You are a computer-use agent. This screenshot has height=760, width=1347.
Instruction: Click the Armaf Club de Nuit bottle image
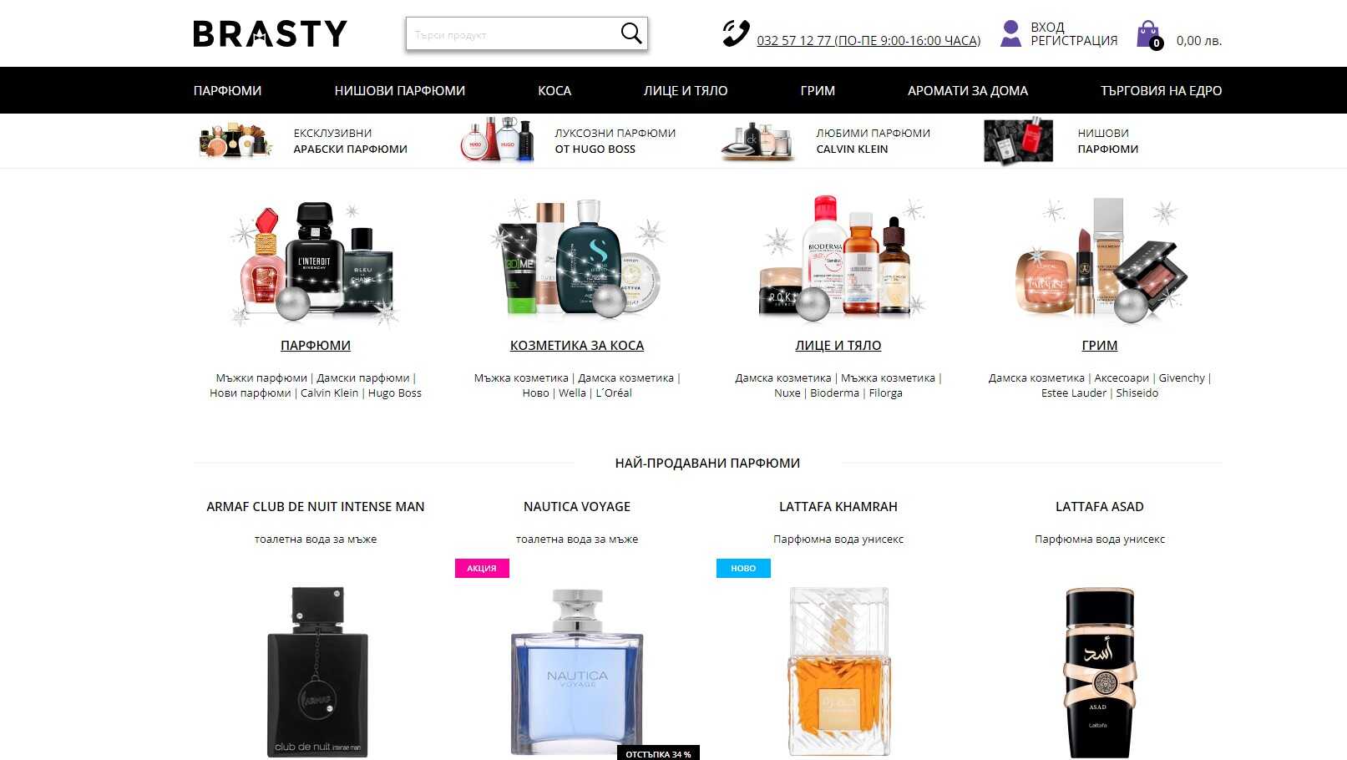[317, 672]
